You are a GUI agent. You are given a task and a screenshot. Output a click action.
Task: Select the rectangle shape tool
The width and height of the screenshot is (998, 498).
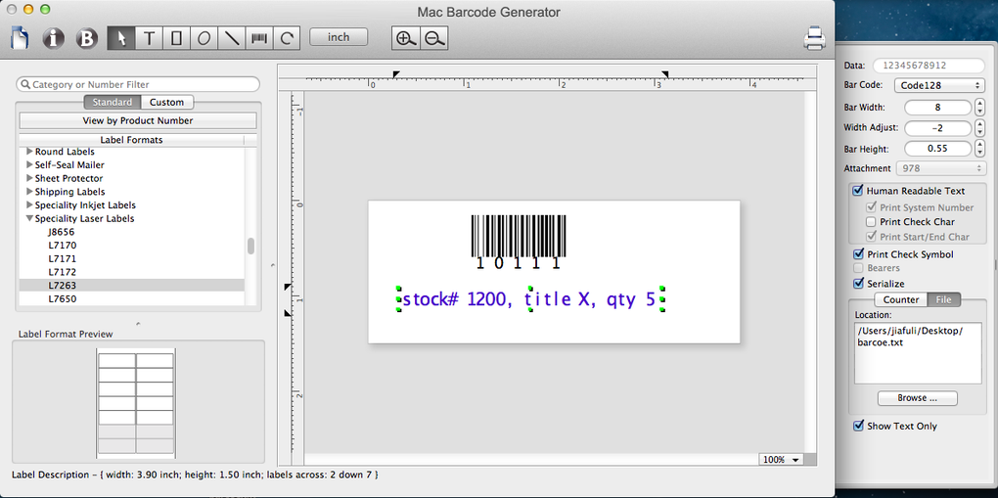coord(176,38)
